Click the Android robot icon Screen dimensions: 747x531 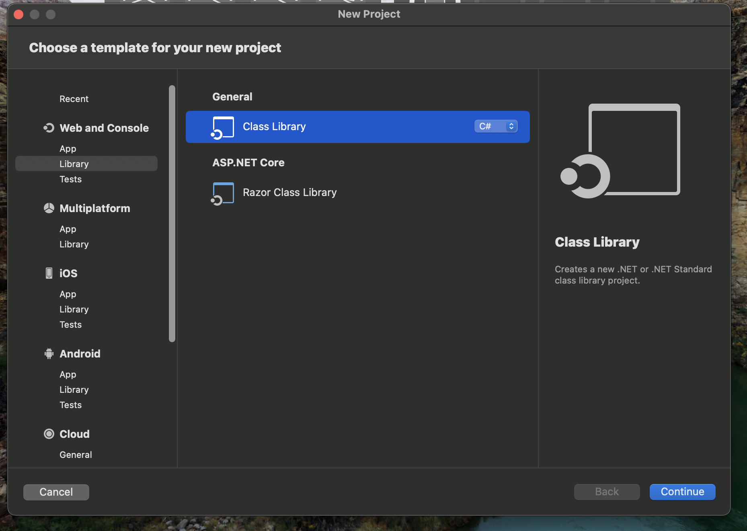pyautogui.click(x=49, y=353)
